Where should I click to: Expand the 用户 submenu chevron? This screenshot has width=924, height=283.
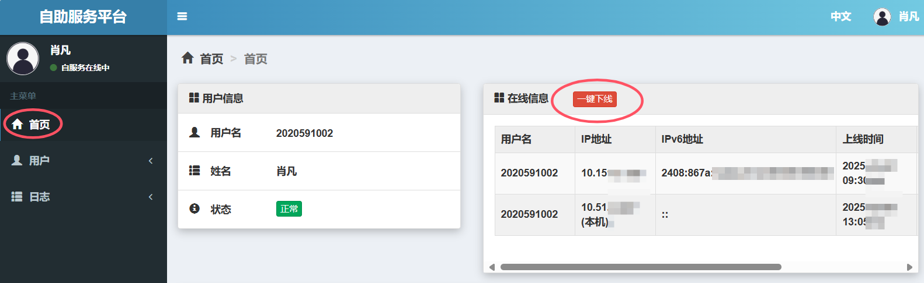pos(151,161)
